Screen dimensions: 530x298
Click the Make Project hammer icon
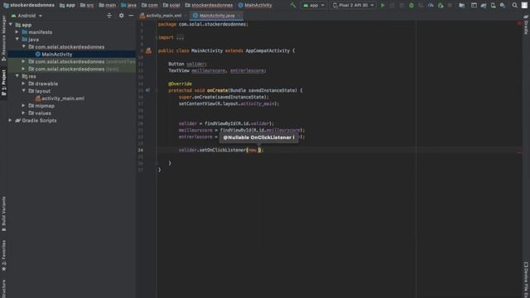click(x=292, y=5)
